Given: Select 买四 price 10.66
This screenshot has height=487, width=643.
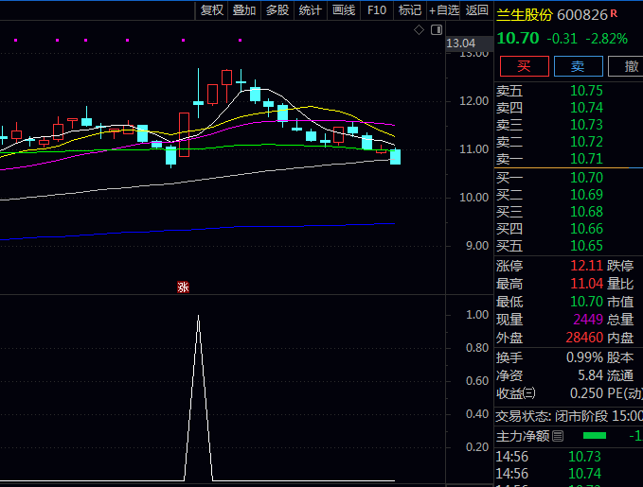Looking at the screenshot, I should coord(586,229).
